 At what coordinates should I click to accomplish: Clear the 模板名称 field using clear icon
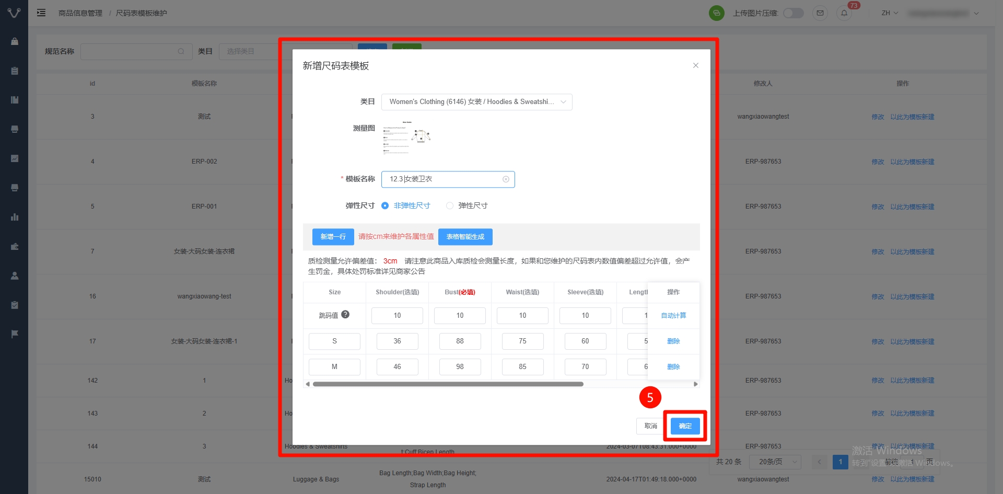(506, 179)
